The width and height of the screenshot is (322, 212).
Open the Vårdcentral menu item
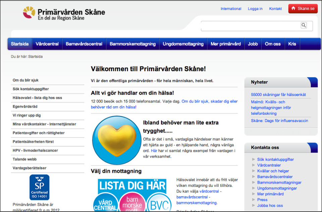(47, 44)
